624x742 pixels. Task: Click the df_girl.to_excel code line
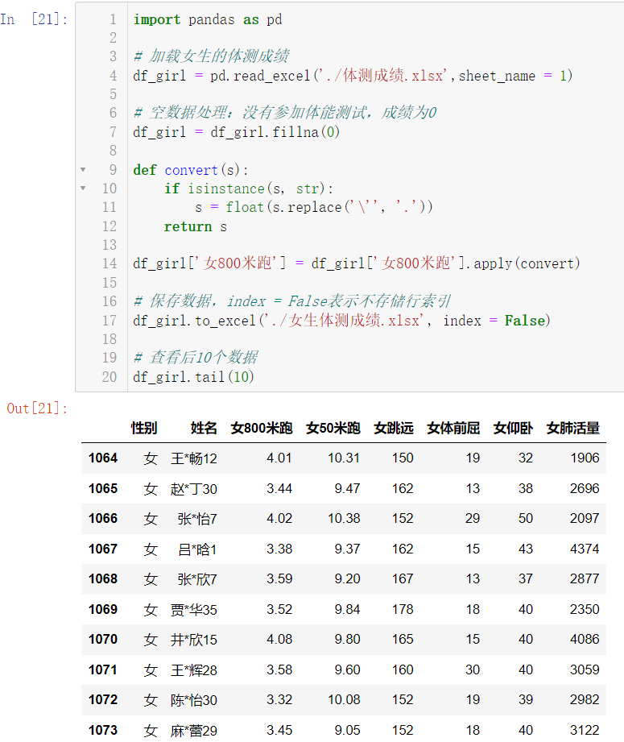pyautogui.click(x=342, y=321)
